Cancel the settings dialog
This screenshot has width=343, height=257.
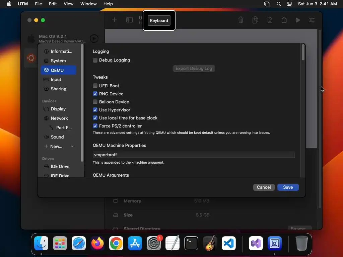[x=264, y=187]
